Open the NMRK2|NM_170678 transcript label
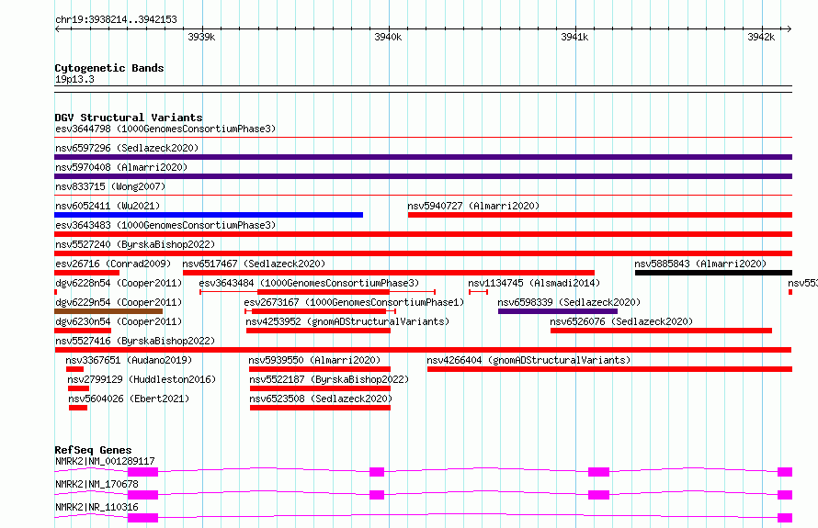 click(x=97, y=484)
